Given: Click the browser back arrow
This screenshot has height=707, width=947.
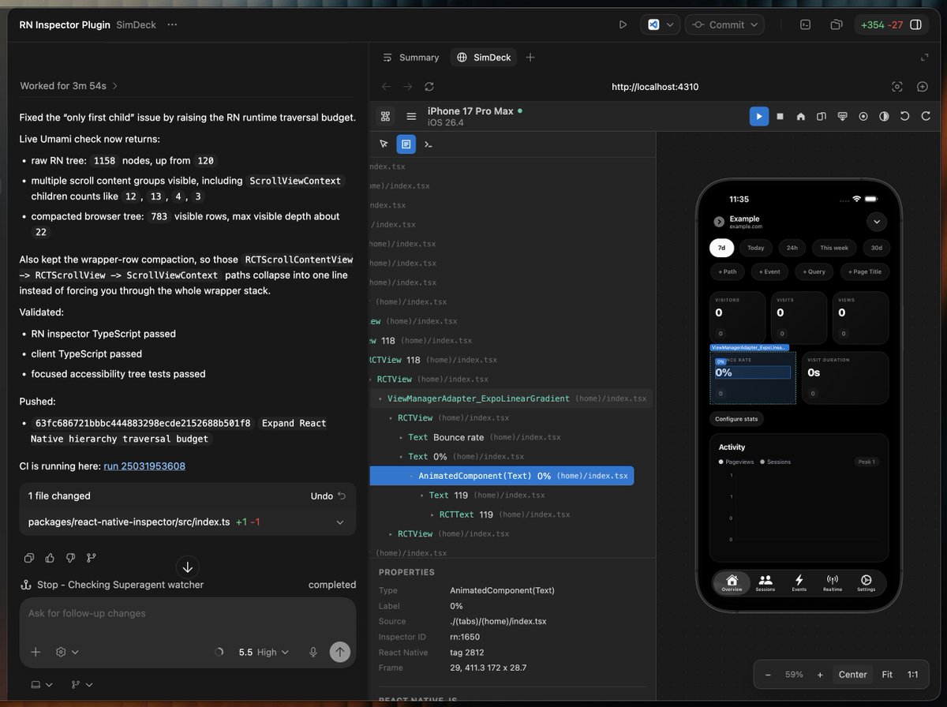Looking at the screenshot, I should pos(385,87).
